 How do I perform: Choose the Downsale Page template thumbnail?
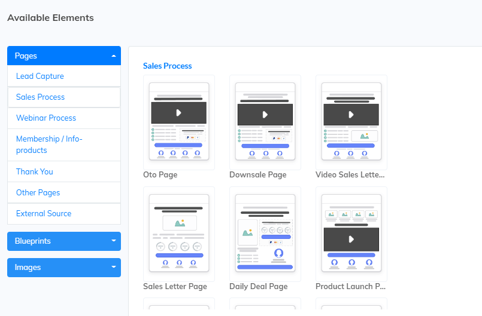tap(265, 122)
